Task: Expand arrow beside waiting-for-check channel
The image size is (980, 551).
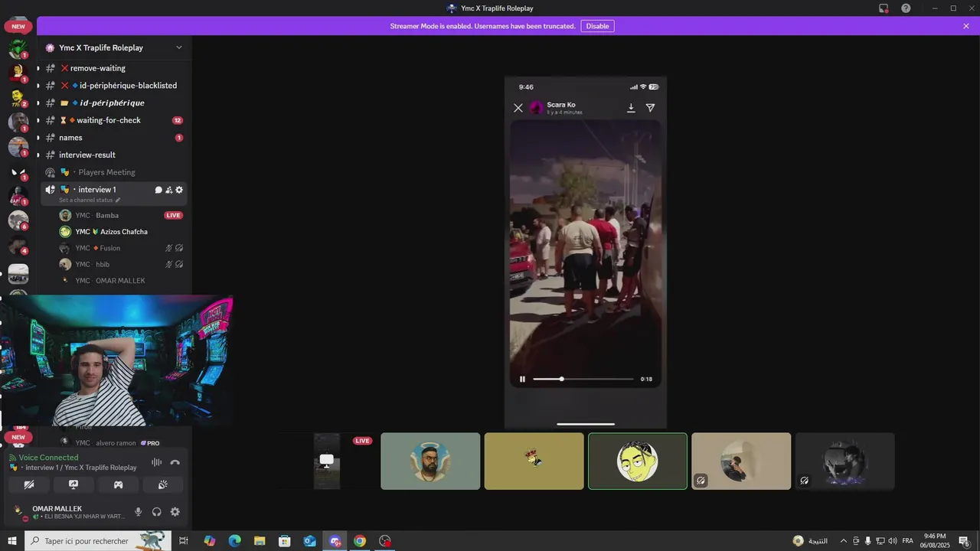Action: coord(38,120)
